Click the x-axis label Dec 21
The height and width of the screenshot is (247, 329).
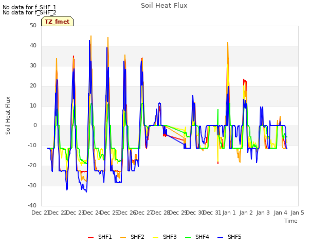coord(41,213)
